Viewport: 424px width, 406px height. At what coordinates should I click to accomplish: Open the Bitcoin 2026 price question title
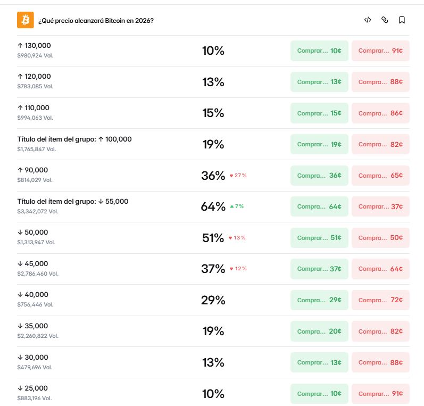pyautogui.click(x=96, y=21)
